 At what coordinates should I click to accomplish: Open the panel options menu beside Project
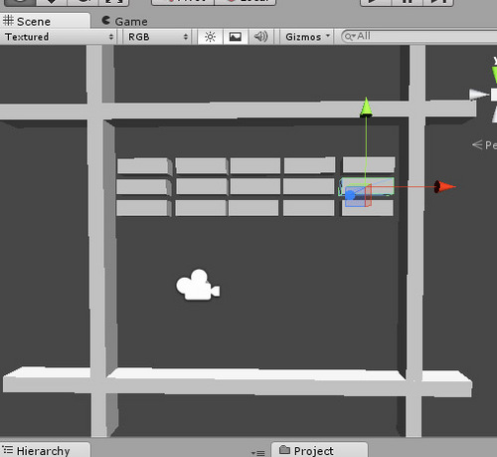click(x=258, y=452)
